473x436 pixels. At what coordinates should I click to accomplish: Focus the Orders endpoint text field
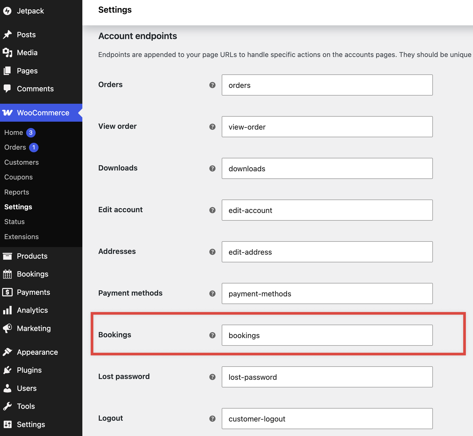click(327, 85)
